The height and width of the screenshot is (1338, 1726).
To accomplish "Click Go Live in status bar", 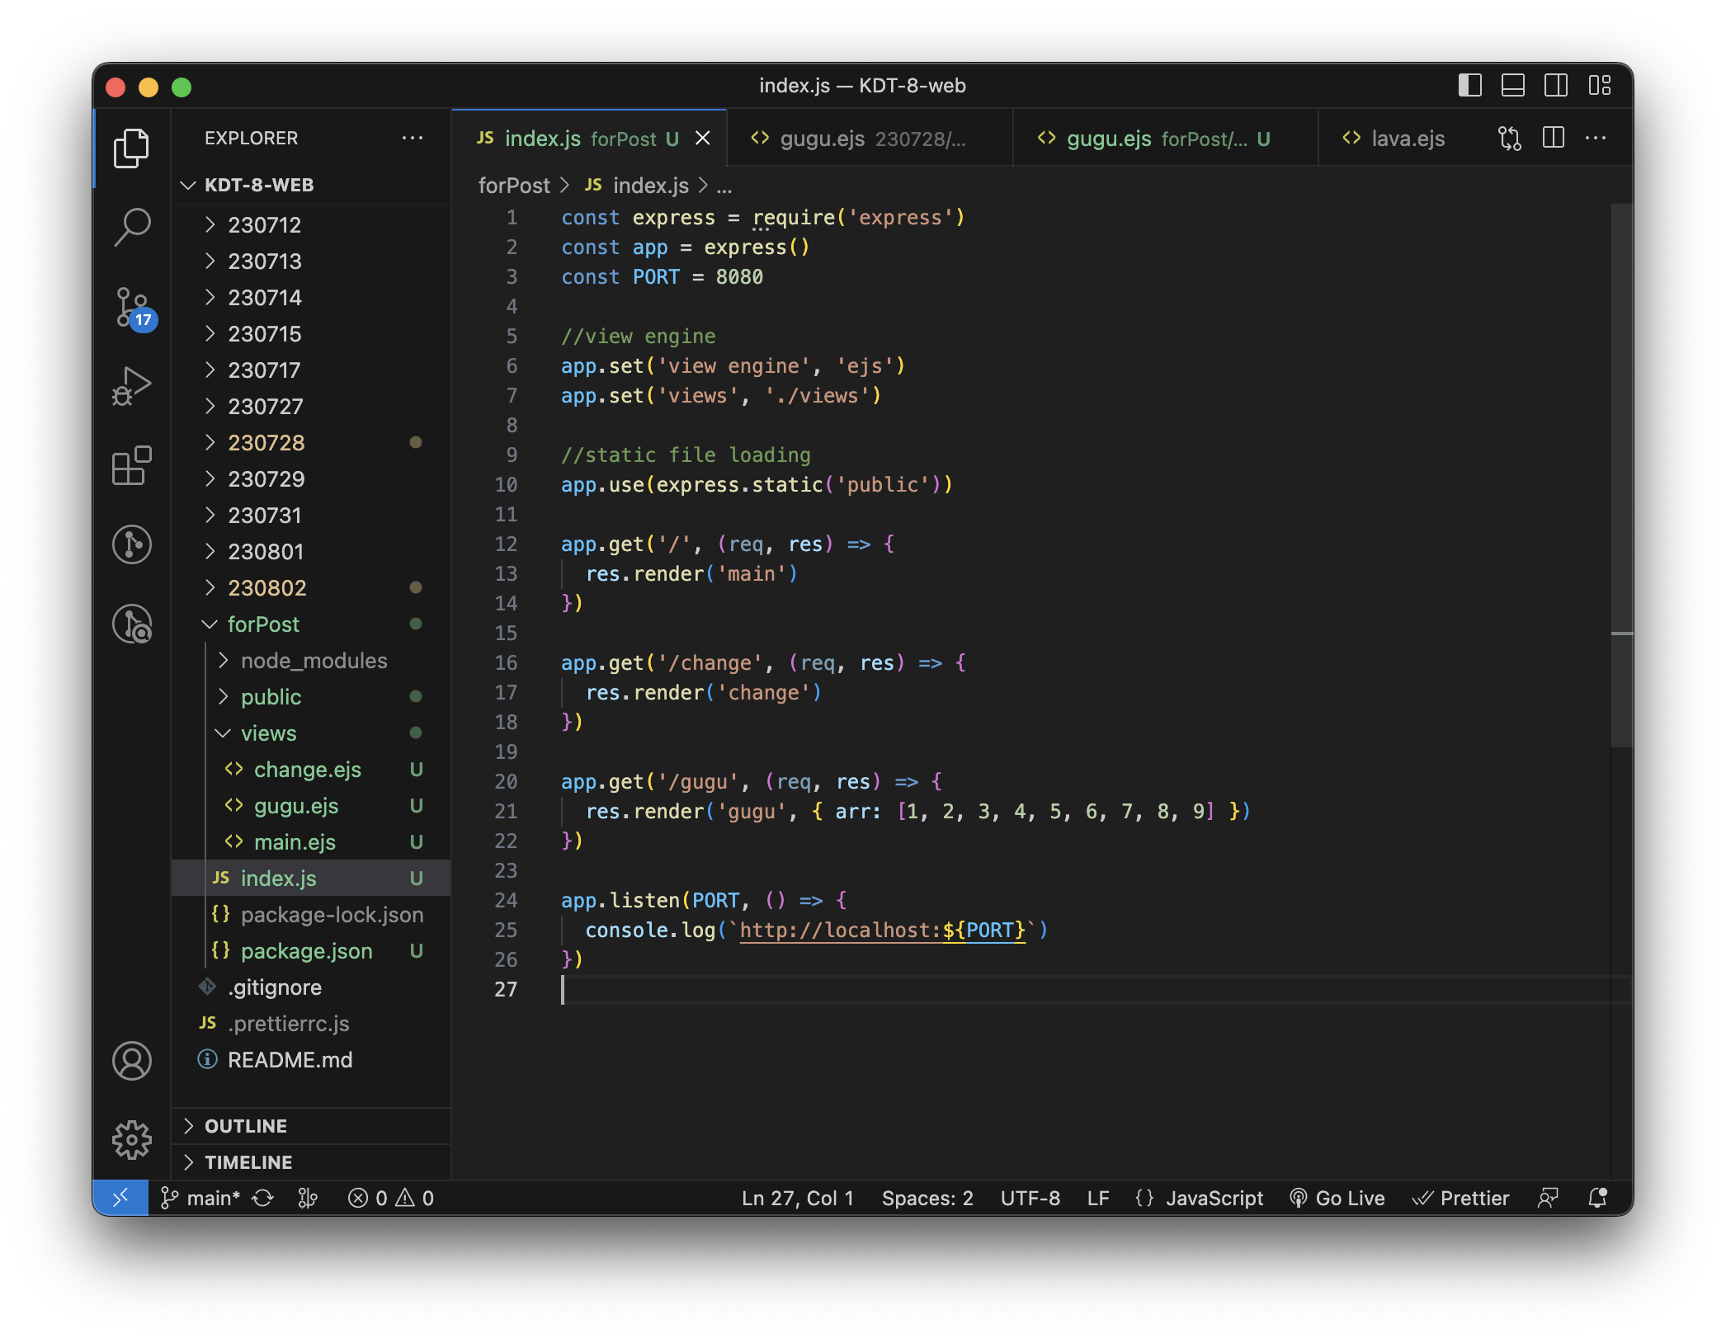I will pyautogui.click(x=1337, y=1199).
